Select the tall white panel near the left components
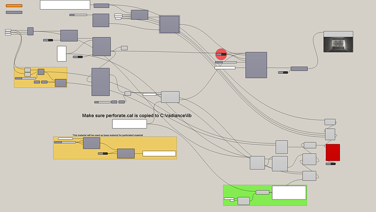 (x=62, y=54)
